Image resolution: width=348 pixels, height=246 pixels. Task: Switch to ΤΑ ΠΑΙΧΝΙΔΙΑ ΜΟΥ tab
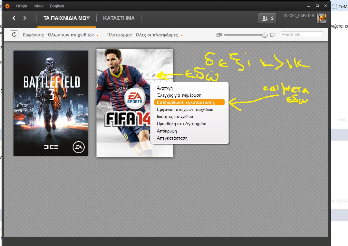pyautogui.click(x=67, y=18)
